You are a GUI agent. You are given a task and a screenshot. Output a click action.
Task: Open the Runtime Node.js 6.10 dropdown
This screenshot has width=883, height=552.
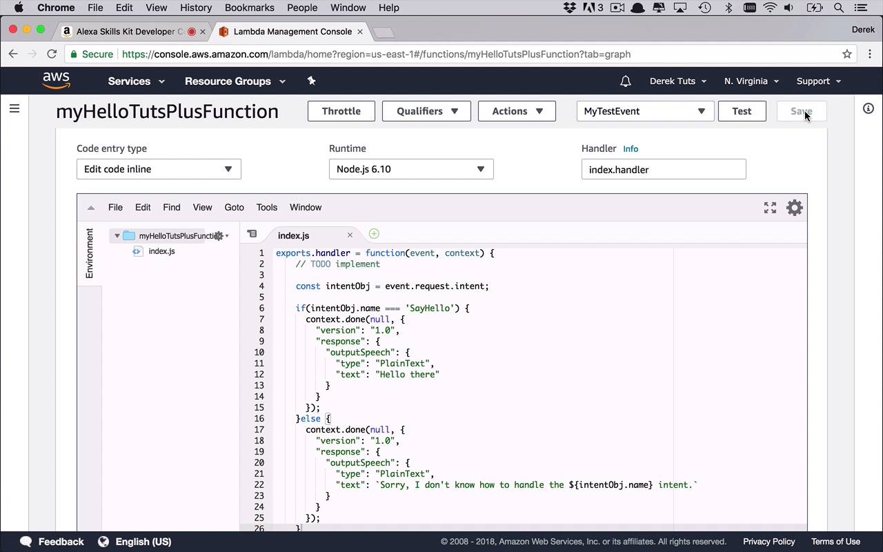coord(411,169)
